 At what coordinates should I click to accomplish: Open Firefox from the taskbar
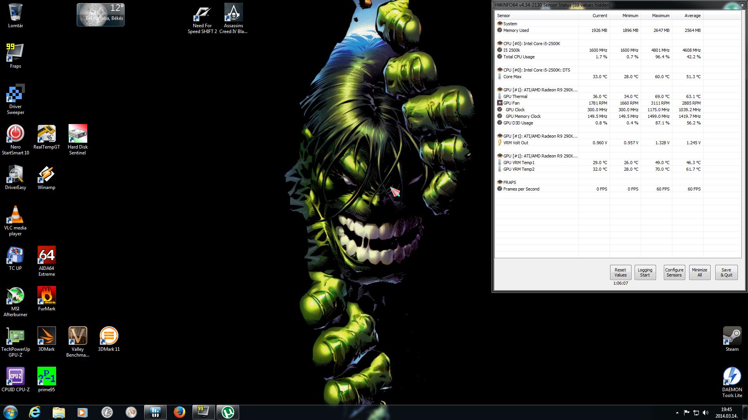pos(179,412)
